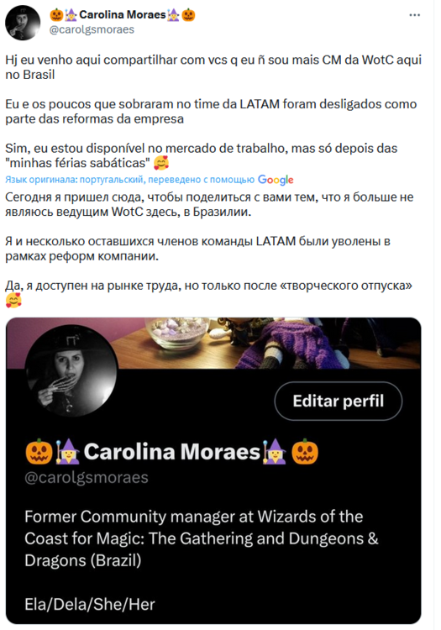Click the smiling hearts emoji below Russian translation

tap(13, 301)
